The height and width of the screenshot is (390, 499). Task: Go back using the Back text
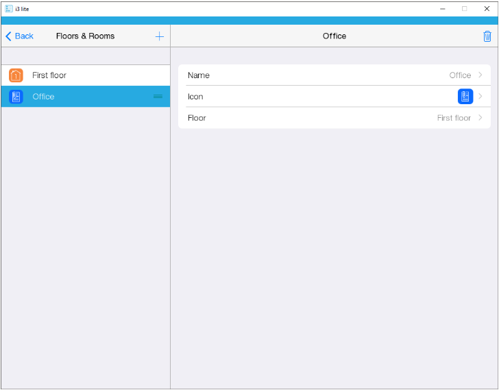click(24, 36)
